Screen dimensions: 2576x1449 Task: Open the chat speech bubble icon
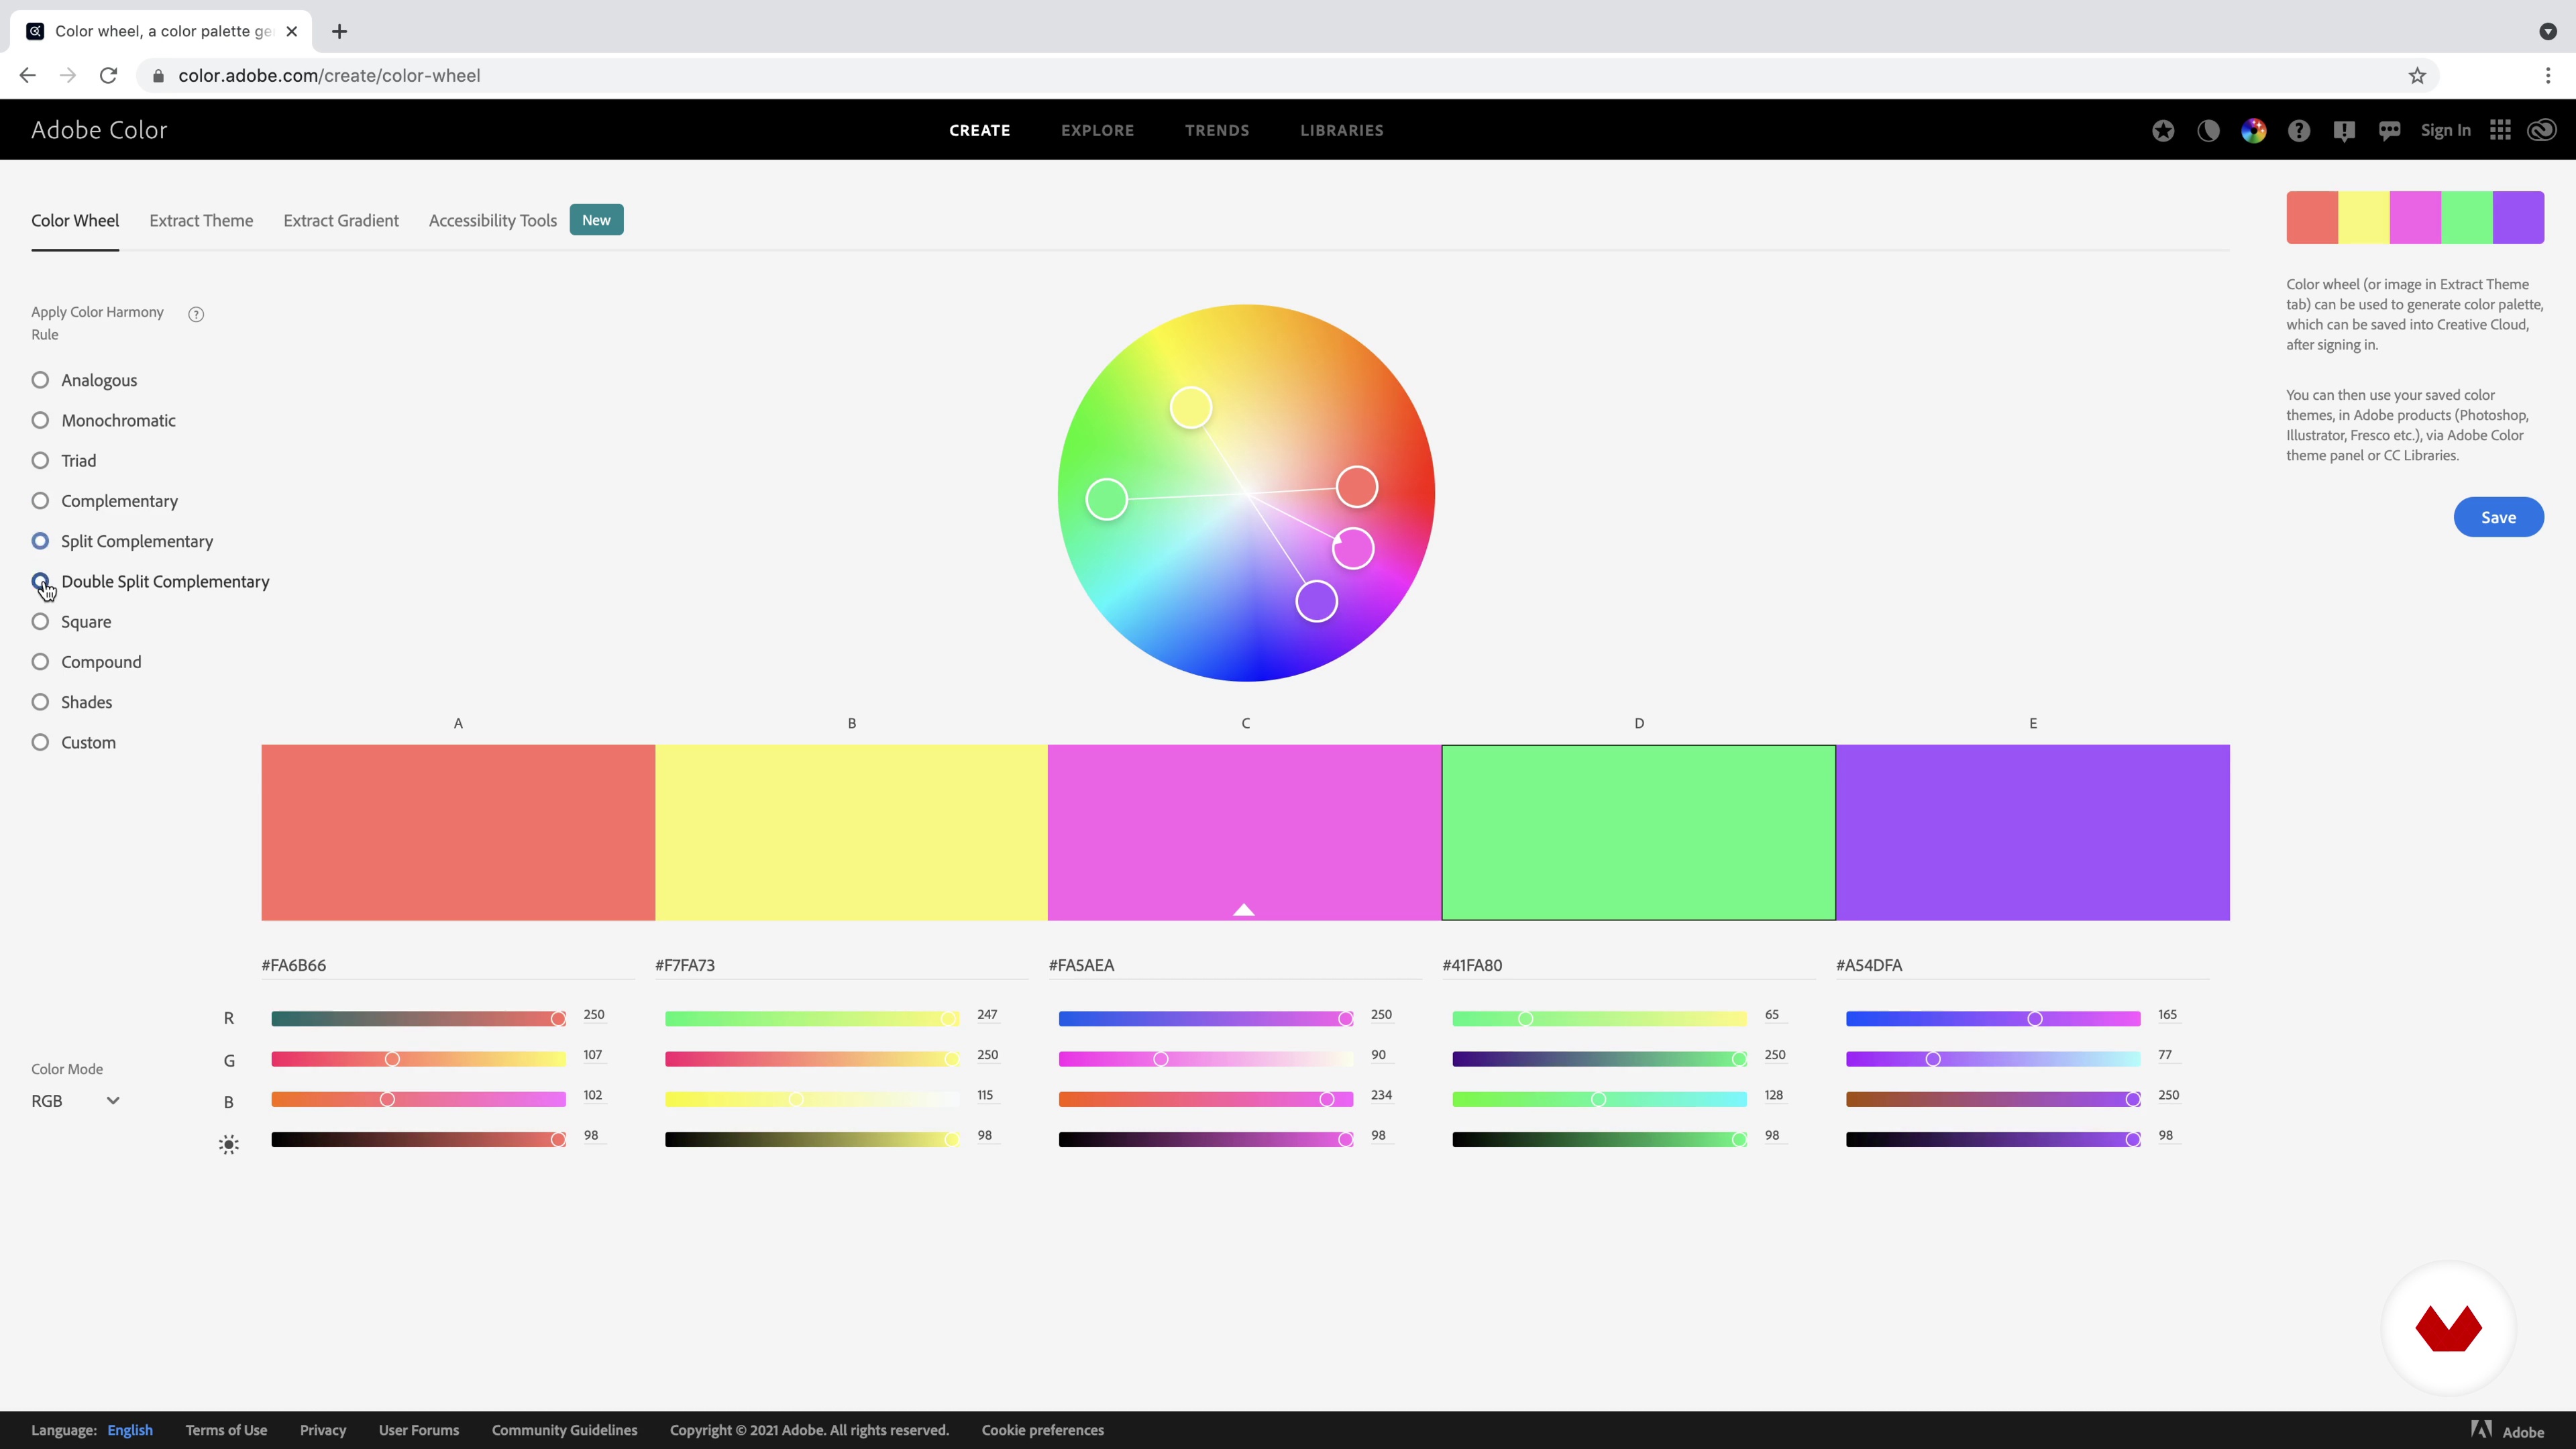tap(2390, 131)
